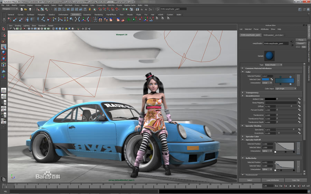Click the Selected Position 0.817 input field
Viewport: 311px width, 194px height.
coord(267,76)
